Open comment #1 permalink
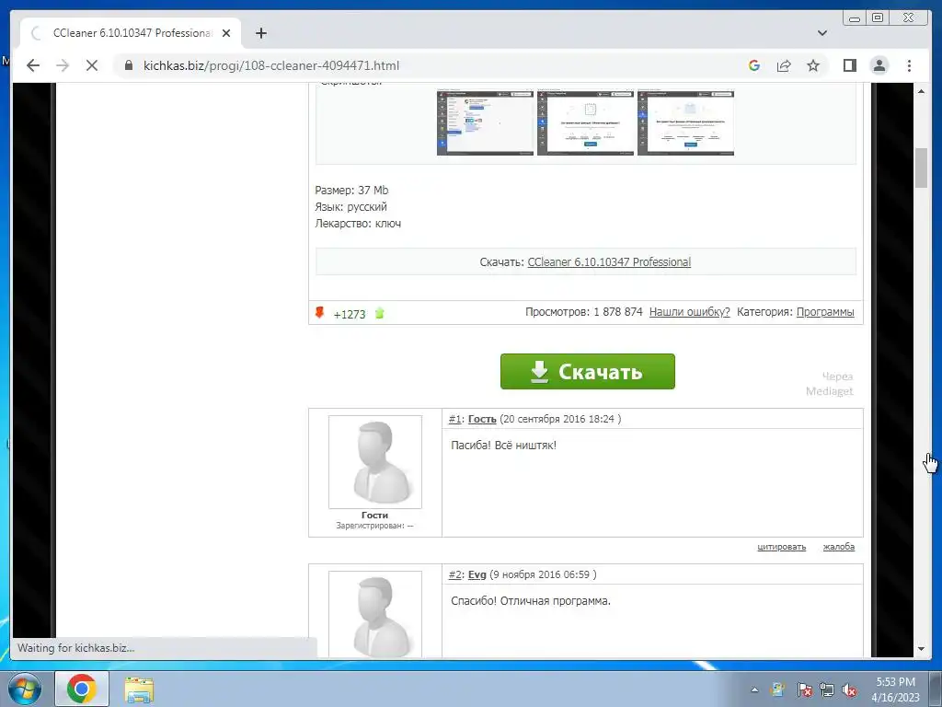This screenshot has width=942, height=707. coord(454,419)
